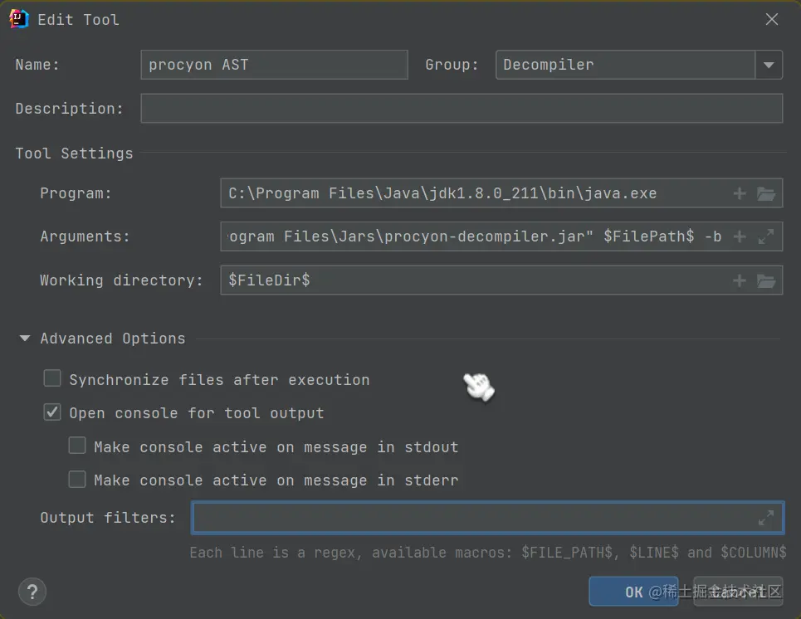
Task: Click the IntelliJ logo in the title bar
Action: pos(17,17)
